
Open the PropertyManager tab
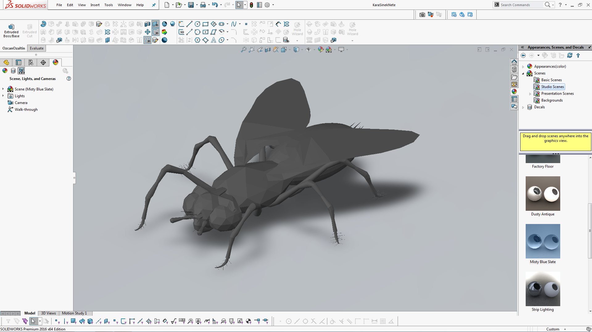[x=19, y=62]
